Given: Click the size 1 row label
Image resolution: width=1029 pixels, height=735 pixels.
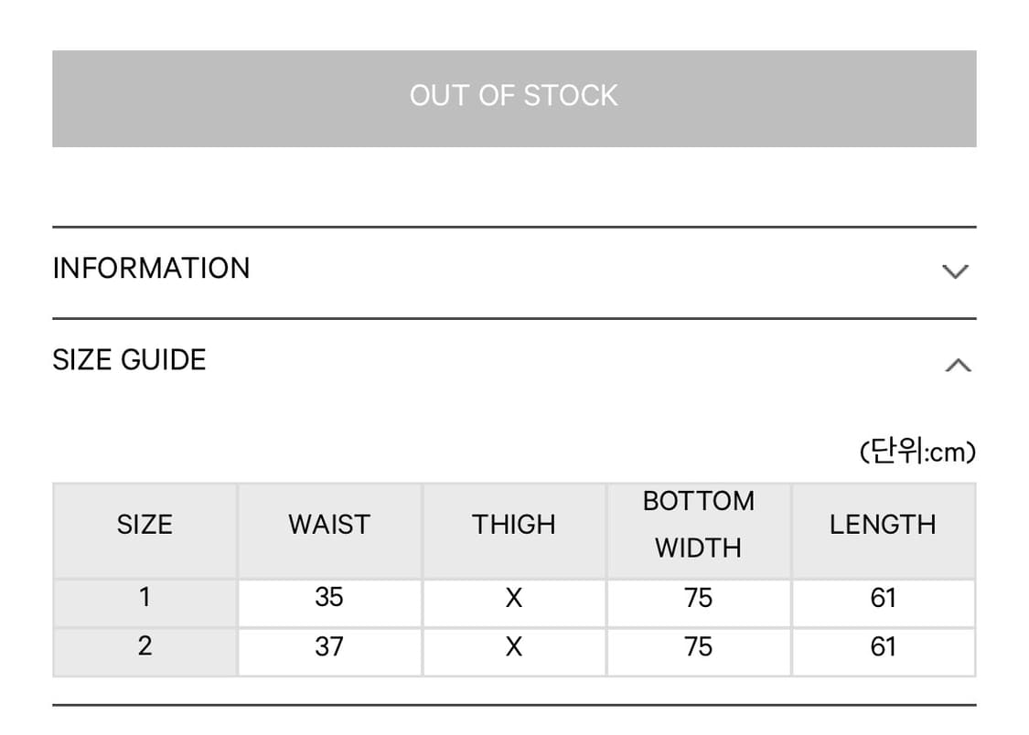Looking at the screenshot, I should pyautogui.click(x=145, y=598).
